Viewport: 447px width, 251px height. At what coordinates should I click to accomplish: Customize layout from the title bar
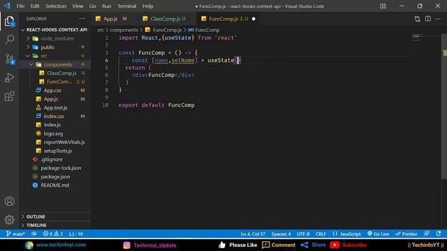[x=383, y=6]
